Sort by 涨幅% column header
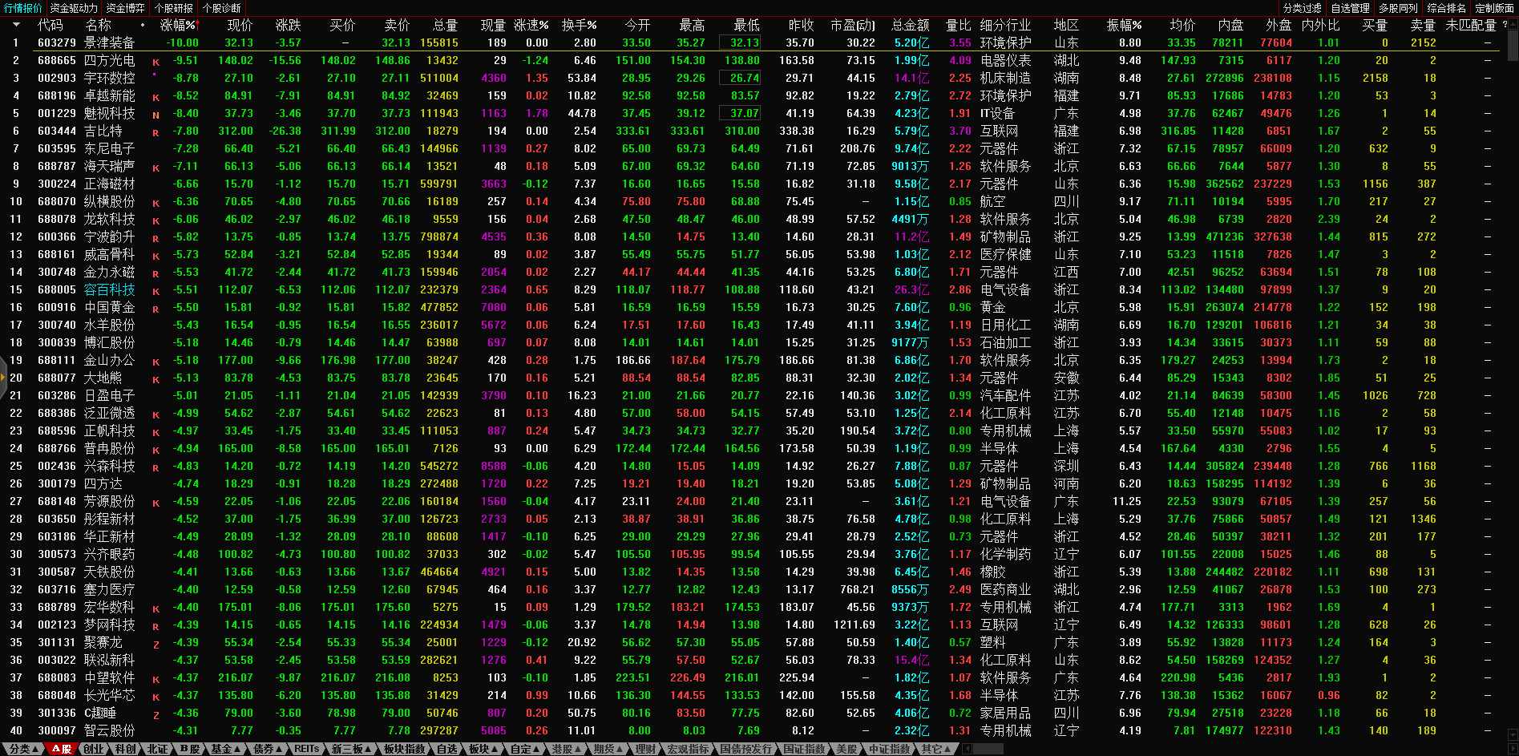Image resolution: width=1519 pixels, height=756 pixels. tap(178, 25)
